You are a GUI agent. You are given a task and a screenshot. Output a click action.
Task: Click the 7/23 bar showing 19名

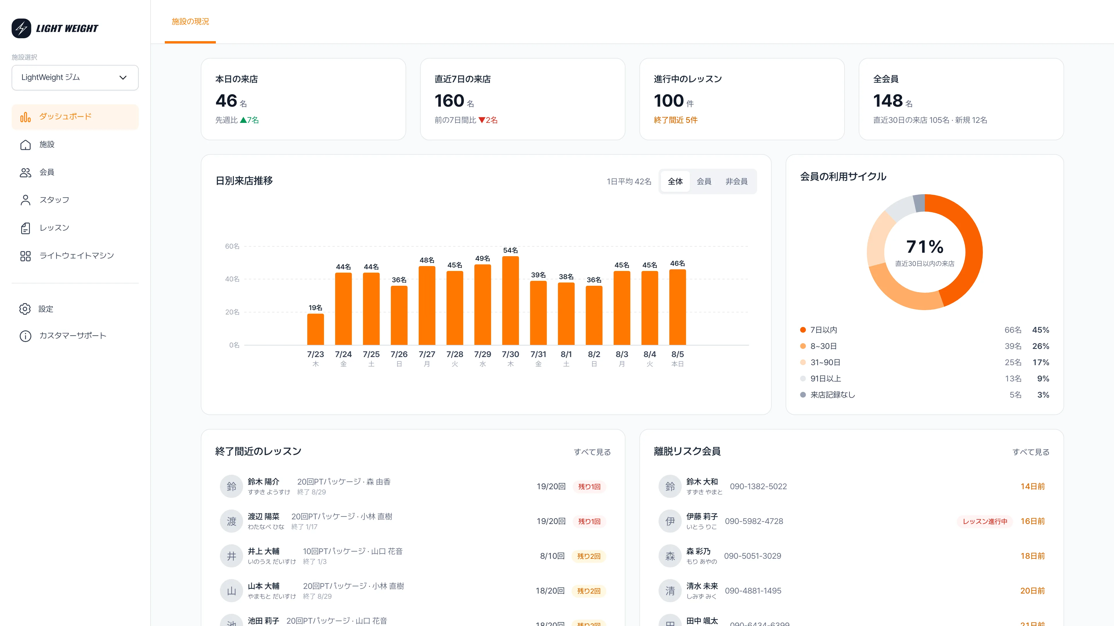click(x=315, y=329)
